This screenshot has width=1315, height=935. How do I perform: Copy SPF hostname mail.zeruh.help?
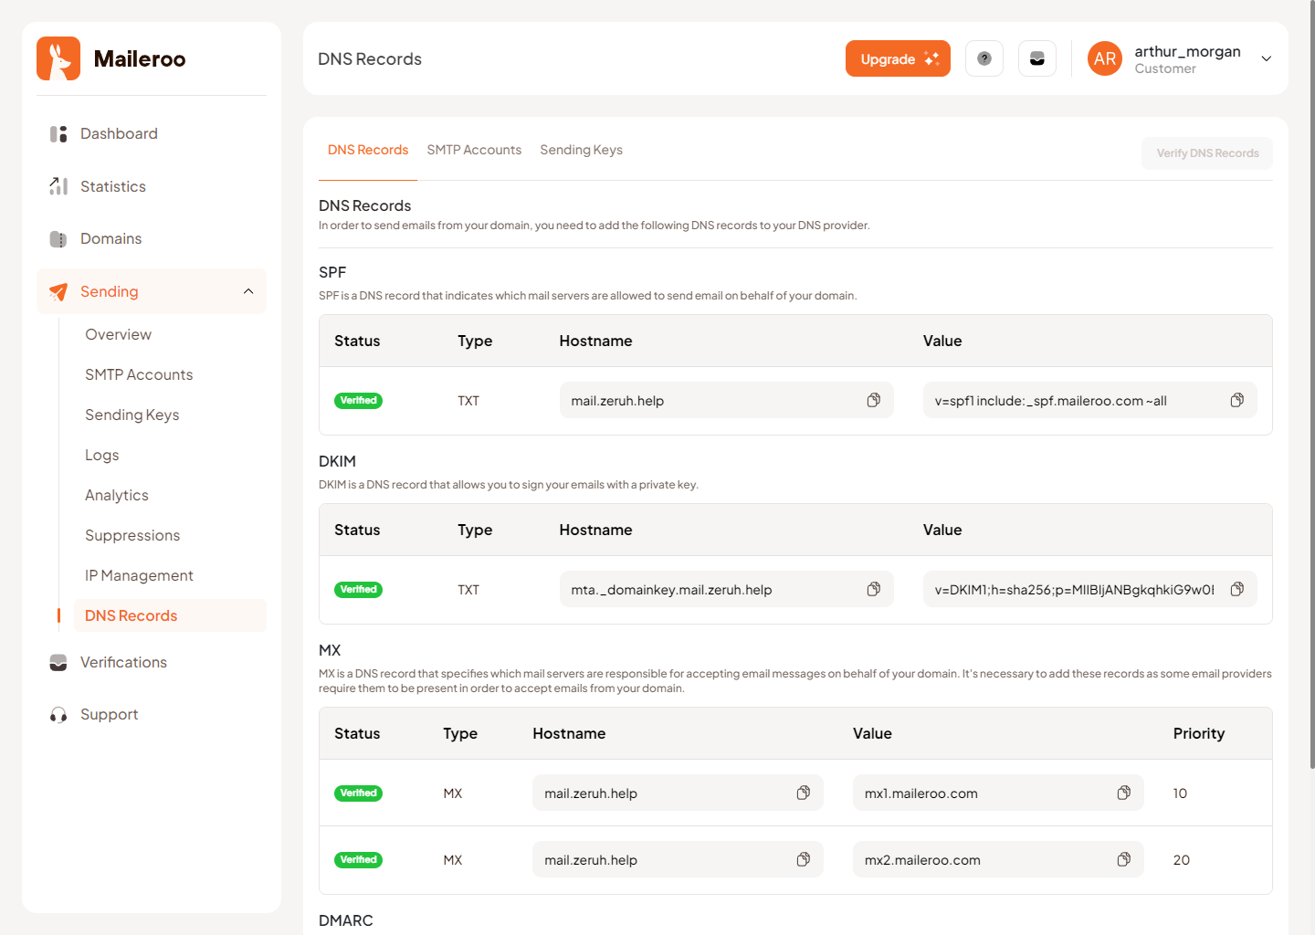coord(874,400)
